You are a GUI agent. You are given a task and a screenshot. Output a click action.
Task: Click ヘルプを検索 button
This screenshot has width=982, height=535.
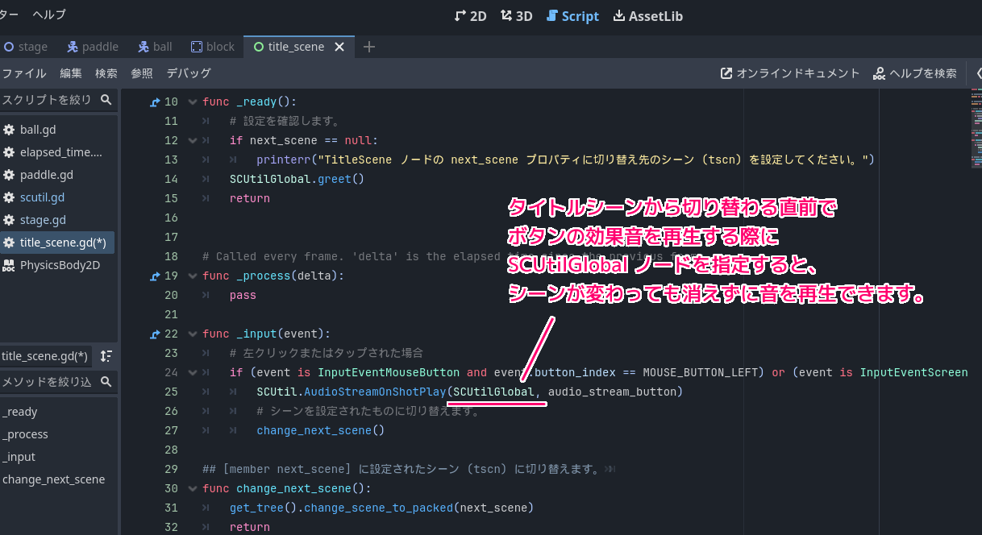[x=915, y=73]
